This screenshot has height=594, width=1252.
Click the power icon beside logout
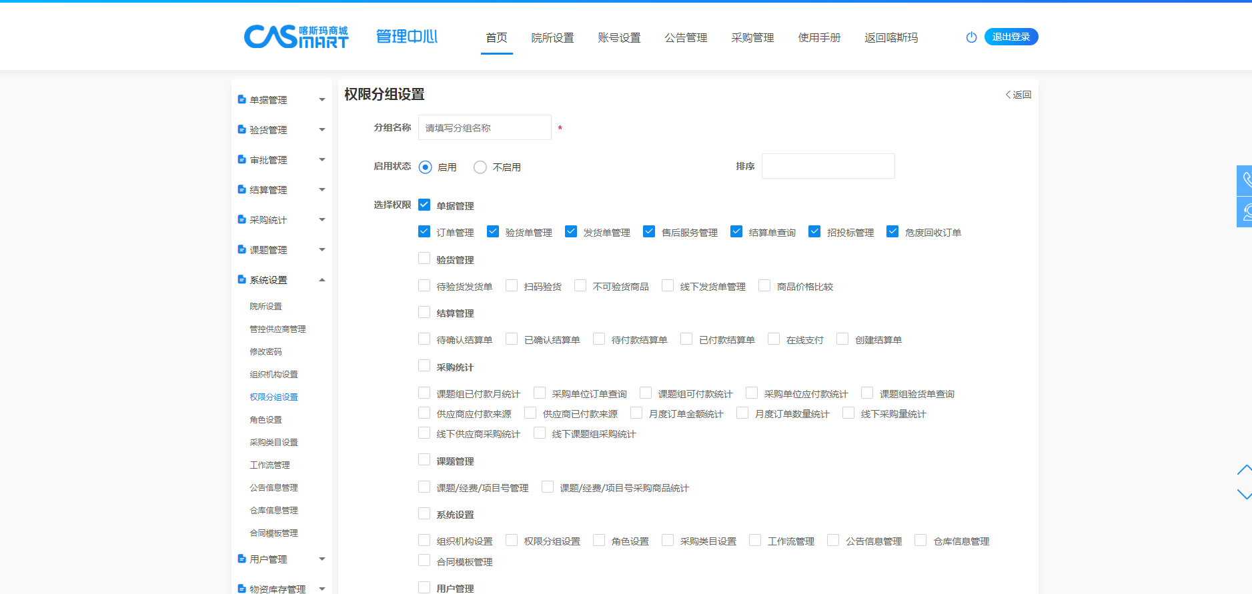pyautogui.click(x=971, y=37)
